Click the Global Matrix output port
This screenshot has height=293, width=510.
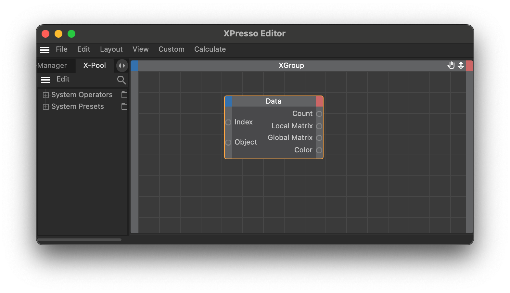(x=319, y=138)
